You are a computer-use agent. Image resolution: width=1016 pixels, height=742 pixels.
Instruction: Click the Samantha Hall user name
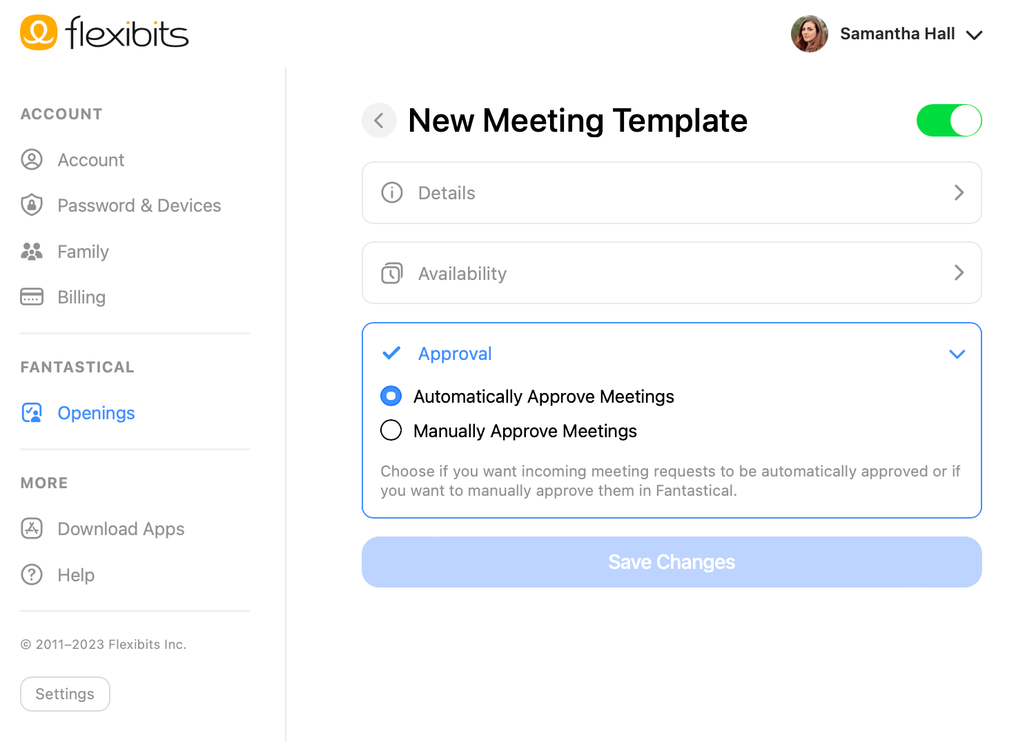pyautogui.click(x=897, y=34)
